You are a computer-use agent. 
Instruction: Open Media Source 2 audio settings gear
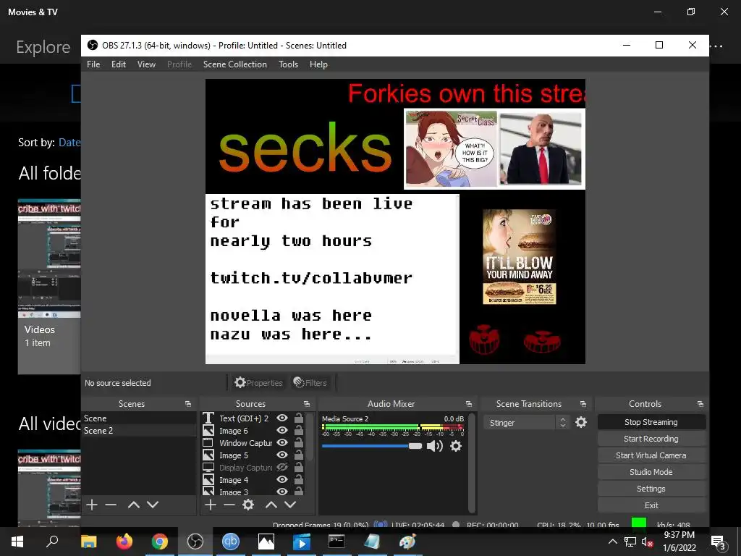click(456, 446)
